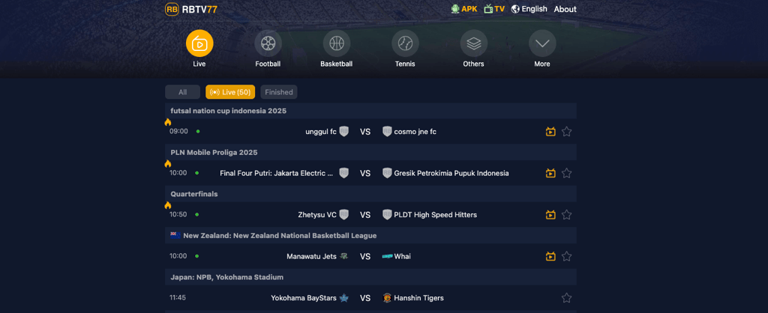Watch the Zhetysu VC live stream icon
Viewport: 768px width, 313px height.
coord(550,215)
